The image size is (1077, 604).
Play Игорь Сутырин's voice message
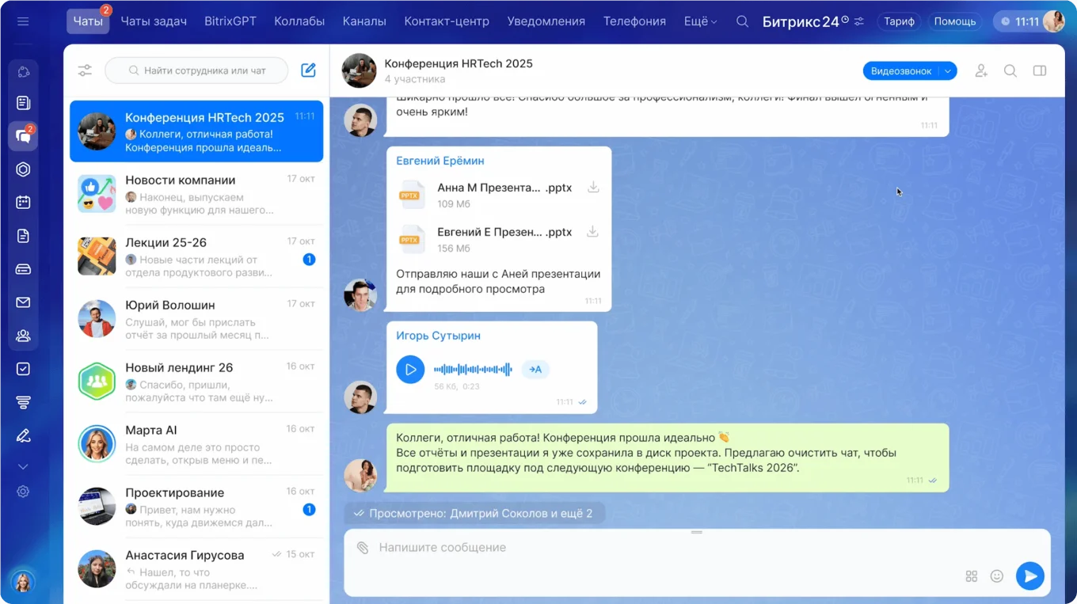coord(410,369)
